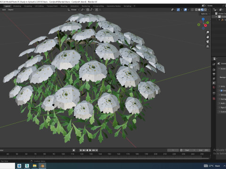Open the Rendering workspace tab

coord(86,6)
